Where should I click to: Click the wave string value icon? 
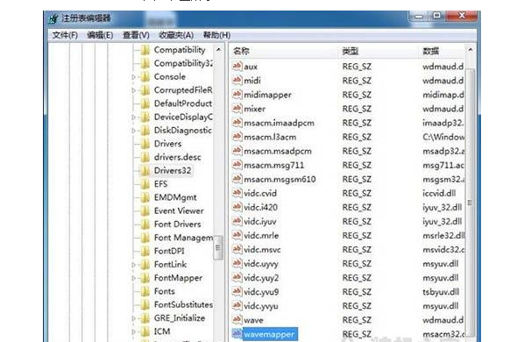tap(237, 320)
